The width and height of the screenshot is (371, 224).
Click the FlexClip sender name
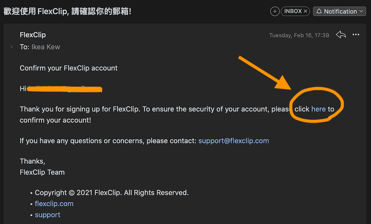coord(33,35)
